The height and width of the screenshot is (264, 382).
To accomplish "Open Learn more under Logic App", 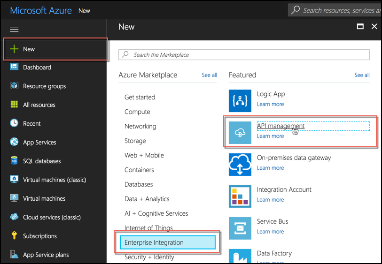I will tap(271, 104).
